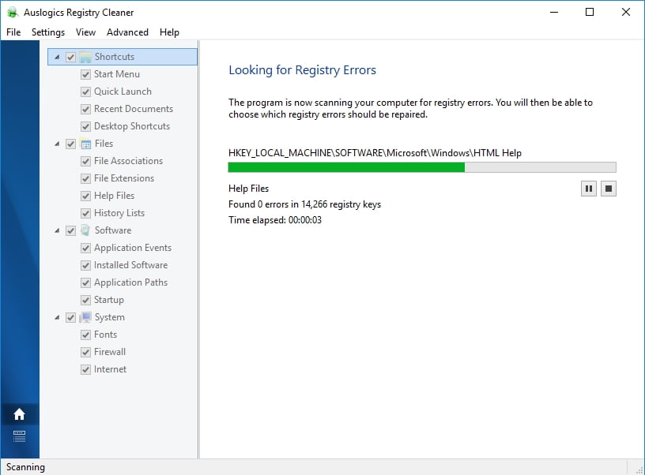The height and width of the screenshot is (475, 645).
Task: Click the Home icon in the sidebar
Action: click(x=19, y=414)
